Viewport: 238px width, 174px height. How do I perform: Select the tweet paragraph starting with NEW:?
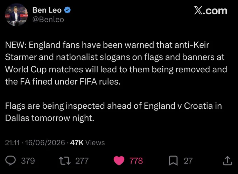pos(116,63)
